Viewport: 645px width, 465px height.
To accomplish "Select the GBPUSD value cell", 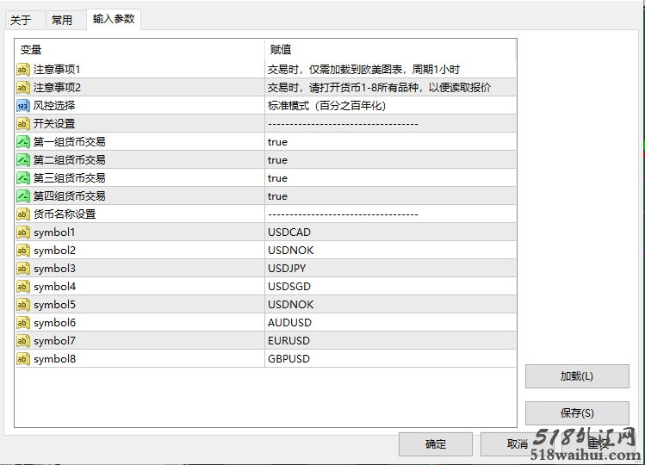I will click(390, 359).
